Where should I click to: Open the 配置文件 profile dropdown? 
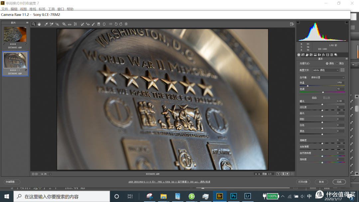point(326,70)
